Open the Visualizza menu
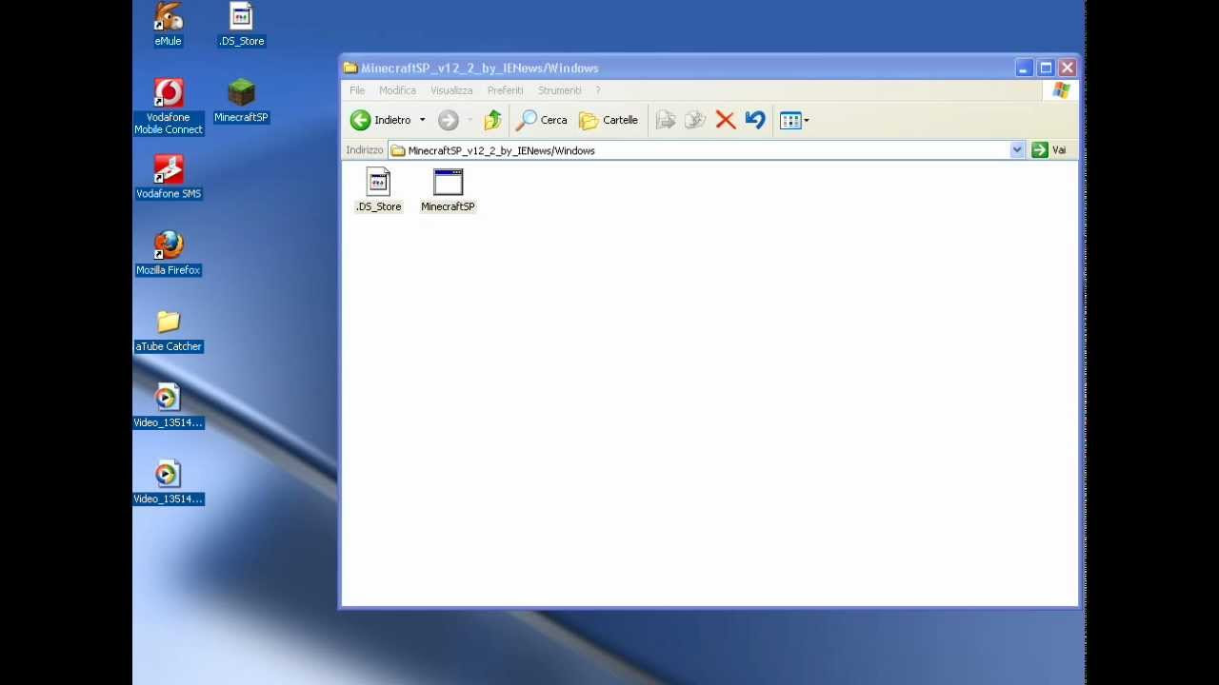 click(451, 90)
